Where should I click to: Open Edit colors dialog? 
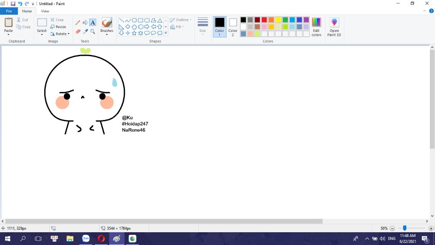(x=316, y=27)
